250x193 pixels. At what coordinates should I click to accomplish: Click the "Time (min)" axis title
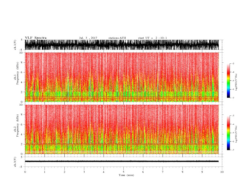pos(126,175)
